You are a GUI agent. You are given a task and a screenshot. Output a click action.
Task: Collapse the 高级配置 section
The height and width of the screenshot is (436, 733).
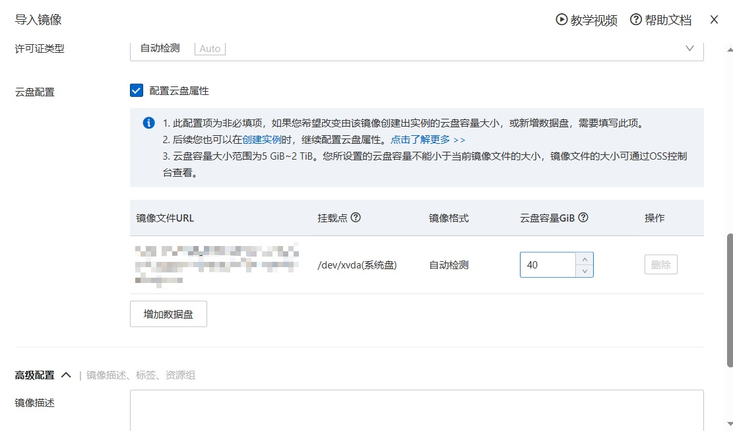pos(65,375)
